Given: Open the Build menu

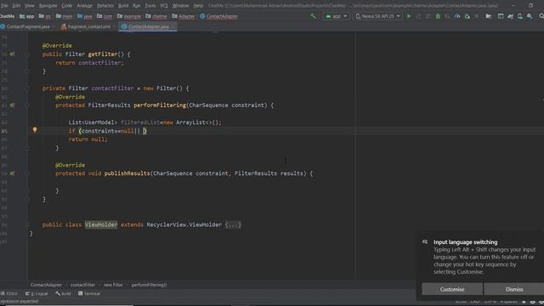Looking at the screenshot, I should pyautogui.click(x=123, y=6).
